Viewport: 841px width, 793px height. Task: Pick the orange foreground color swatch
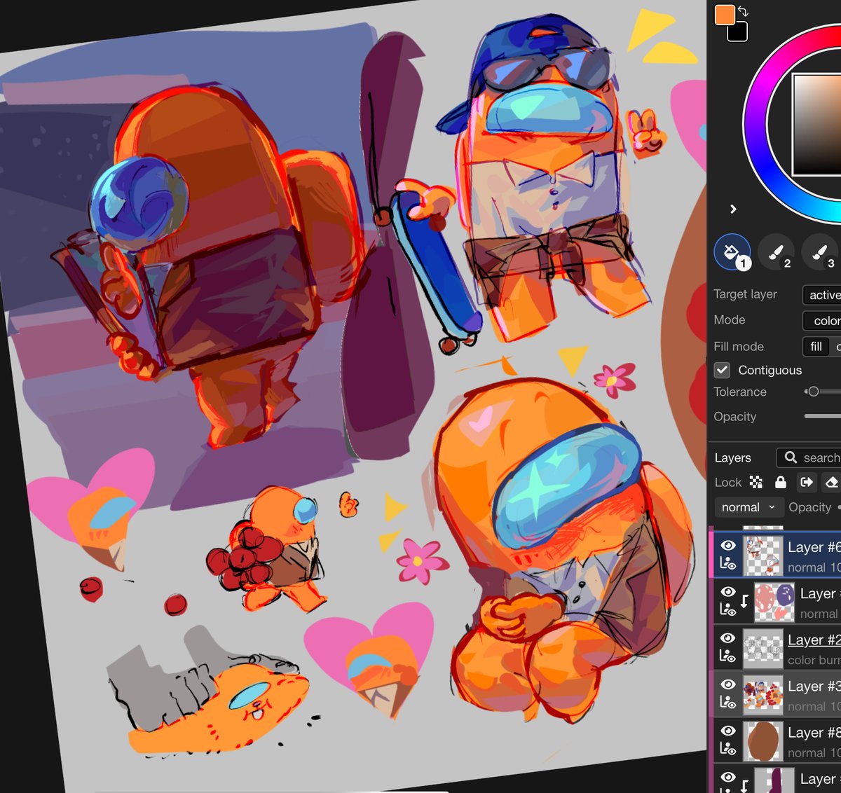[x=725, y=15]
